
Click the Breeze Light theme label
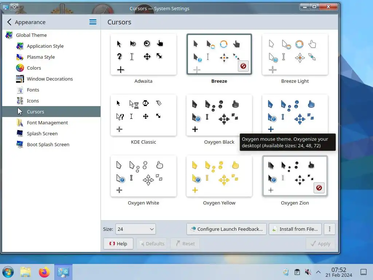tap(295, 81)
